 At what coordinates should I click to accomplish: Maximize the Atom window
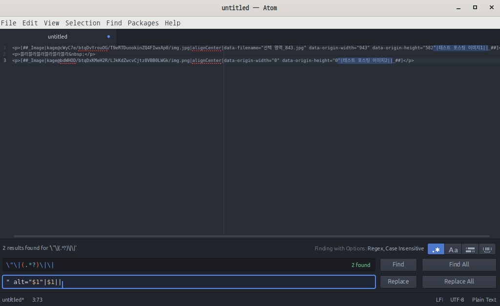tap(475, 7)
